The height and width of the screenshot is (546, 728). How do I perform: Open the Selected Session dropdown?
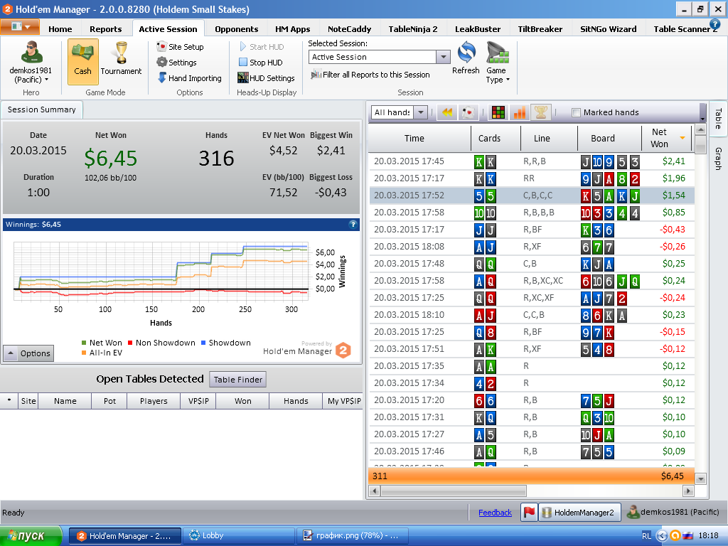pos(444,57)
